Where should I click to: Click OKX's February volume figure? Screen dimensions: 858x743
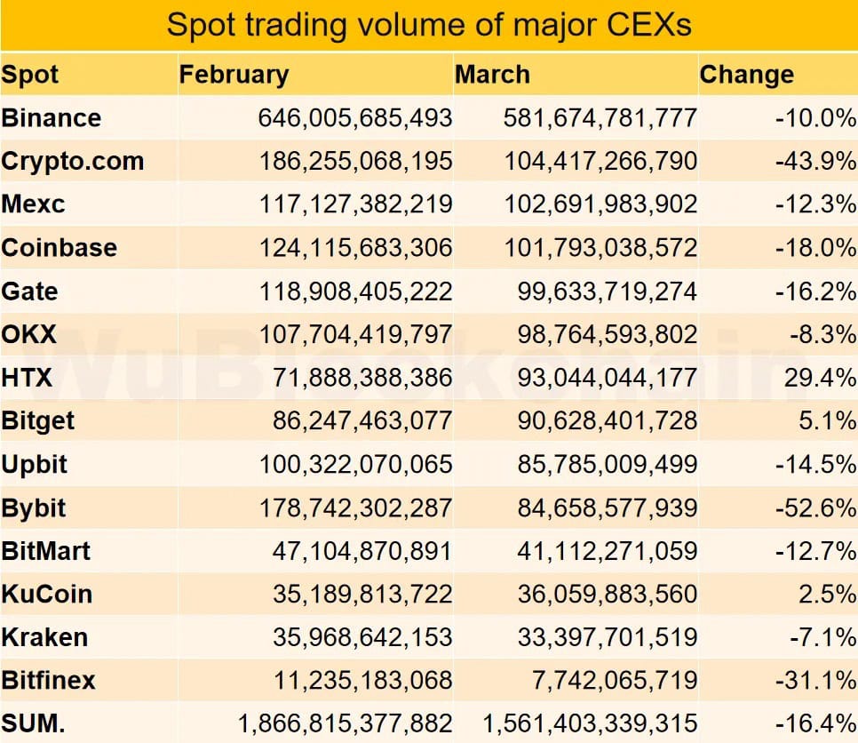[x=355, y=334]
